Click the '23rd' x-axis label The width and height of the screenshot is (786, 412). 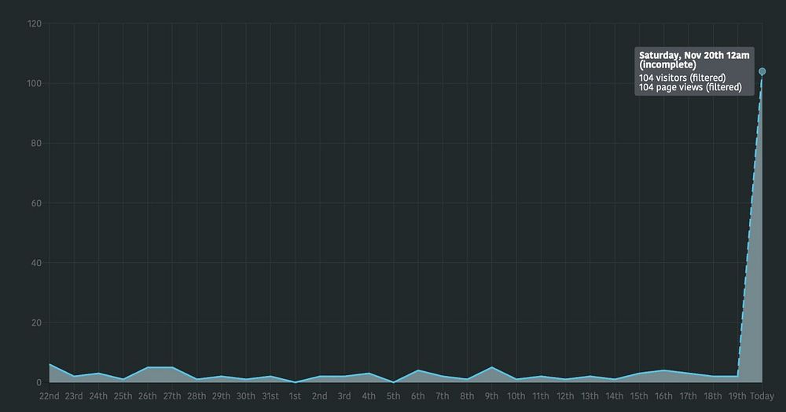click(74, 396)
